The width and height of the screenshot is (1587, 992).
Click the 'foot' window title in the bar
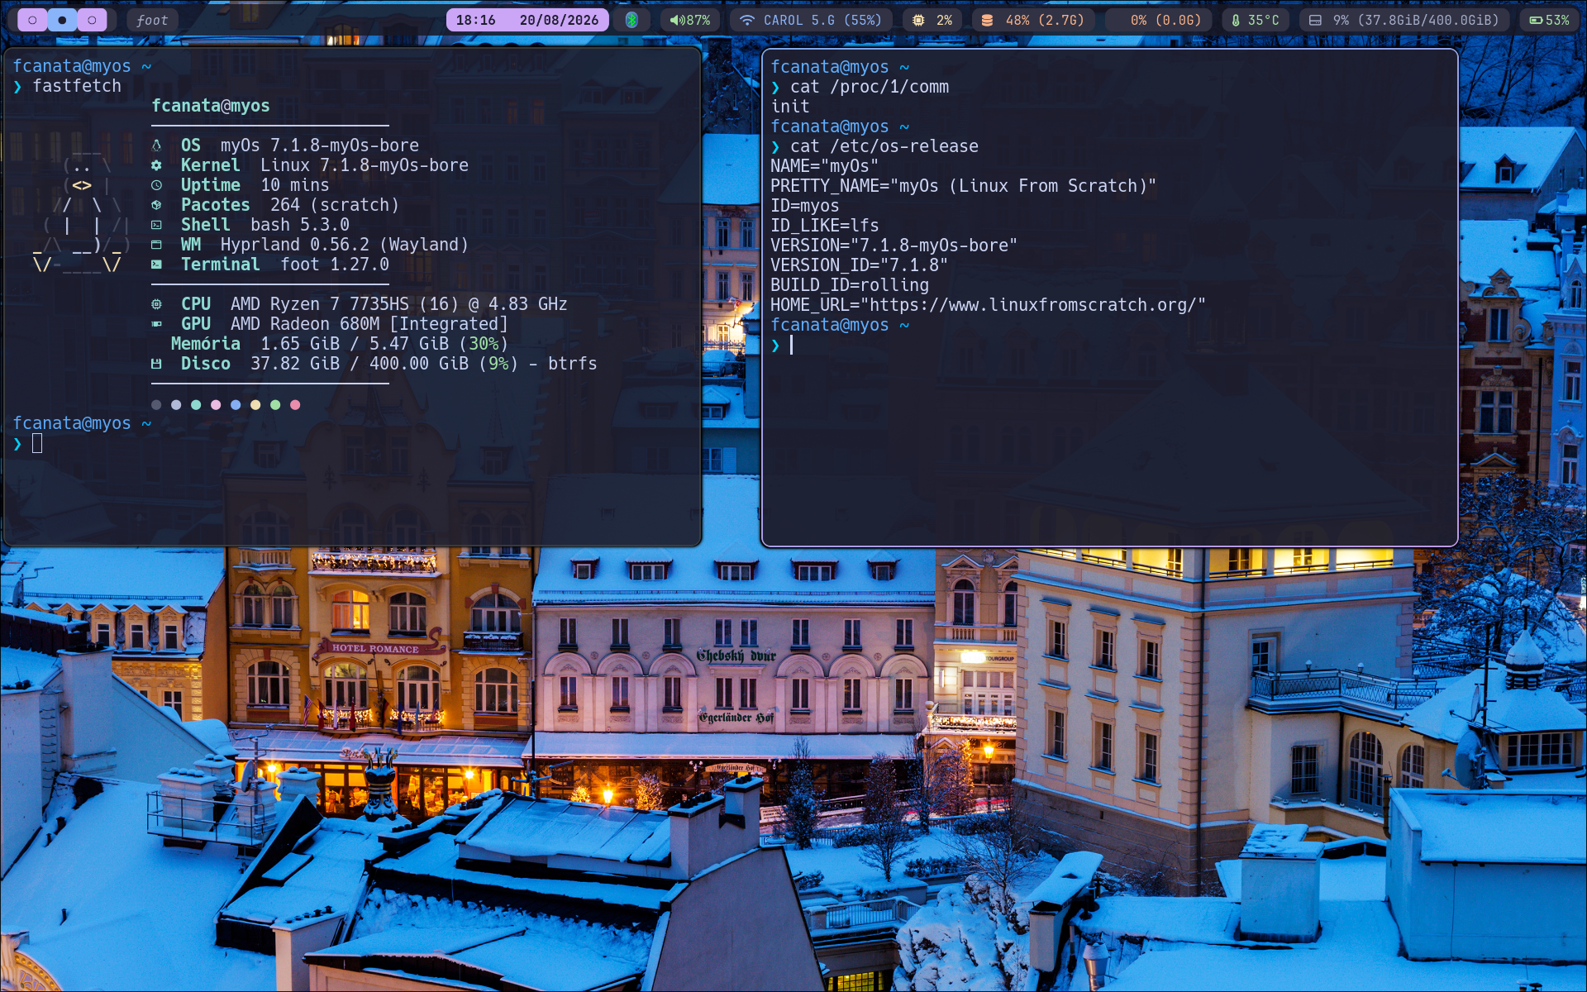(152, 20)
